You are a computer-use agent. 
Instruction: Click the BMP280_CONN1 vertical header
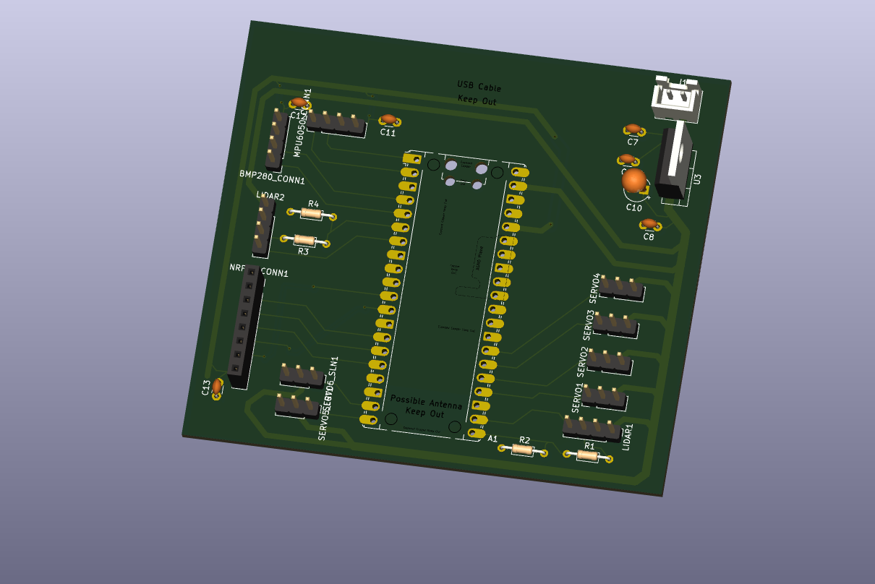point(275,139)
